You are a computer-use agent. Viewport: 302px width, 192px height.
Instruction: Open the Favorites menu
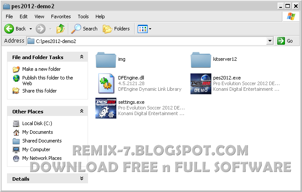(x=61, y=17)
